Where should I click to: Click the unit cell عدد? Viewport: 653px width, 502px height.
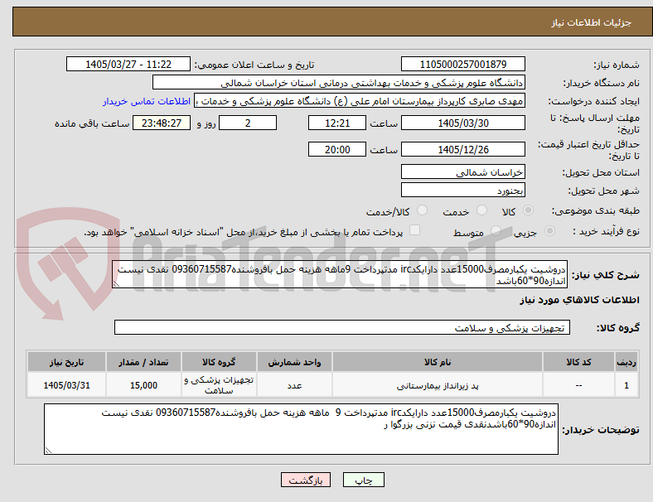point(294,386)
